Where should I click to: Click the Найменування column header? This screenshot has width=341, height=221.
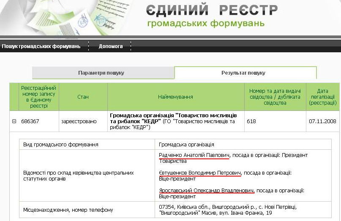click(x=175, y=97)
